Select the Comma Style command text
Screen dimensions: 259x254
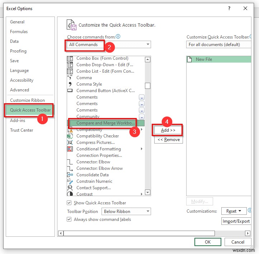tap(89, 84)
